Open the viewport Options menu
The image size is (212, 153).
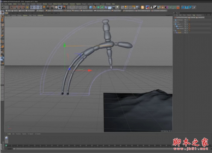click(x=25, y=15)
